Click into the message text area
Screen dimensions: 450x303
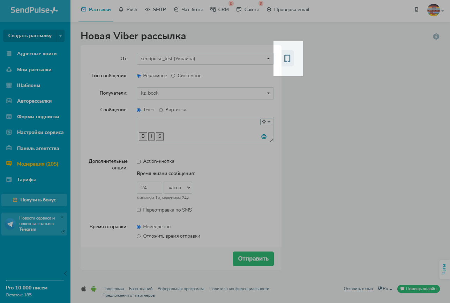click(x=205, y=129)
